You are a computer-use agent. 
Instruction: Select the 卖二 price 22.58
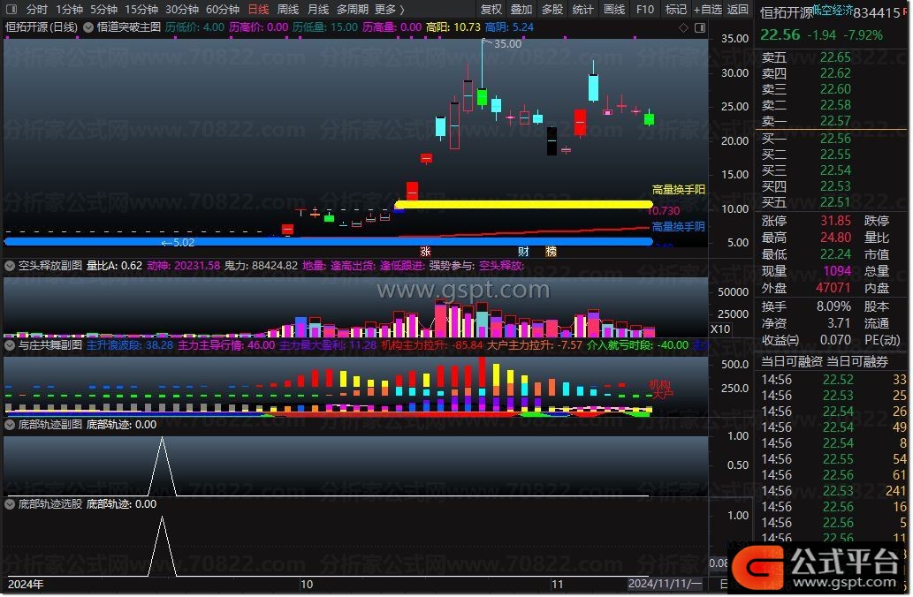835,105
